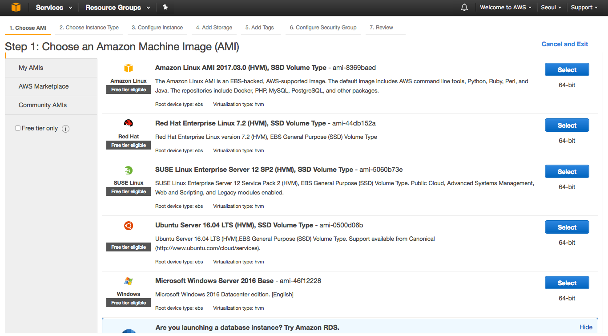The width and height of the screenshot is (608, 336).
Task: Go to 3. Configure Instance tab
Action: click(157, 28)
